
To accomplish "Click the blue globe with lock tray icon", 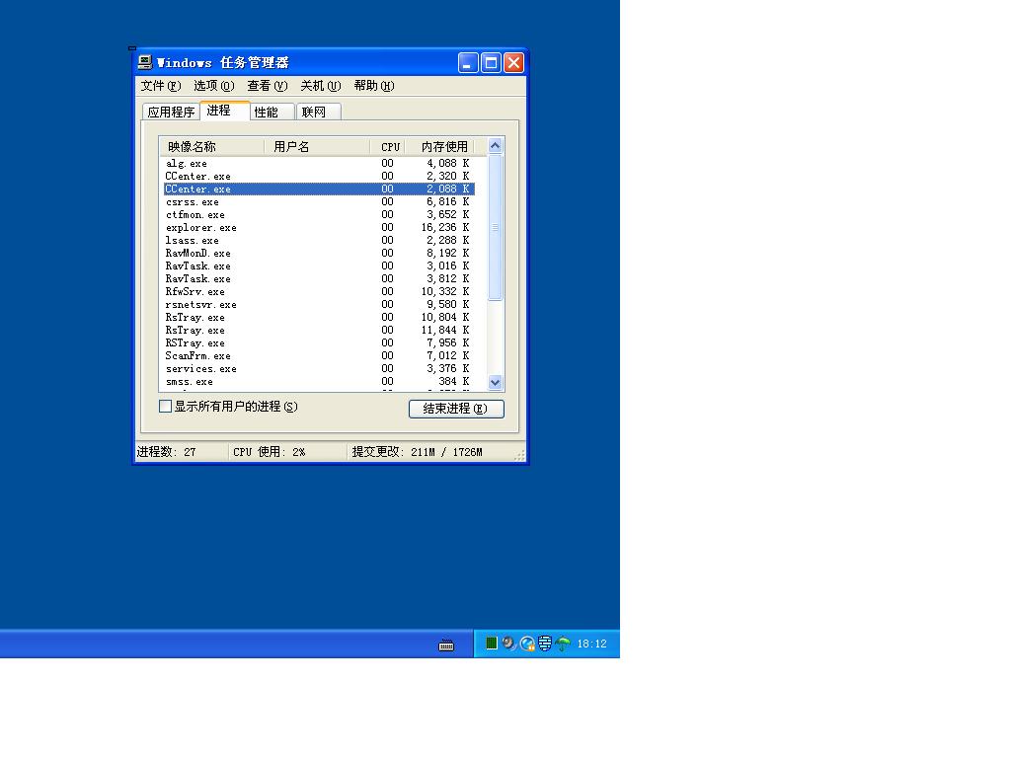I will 527,644.
